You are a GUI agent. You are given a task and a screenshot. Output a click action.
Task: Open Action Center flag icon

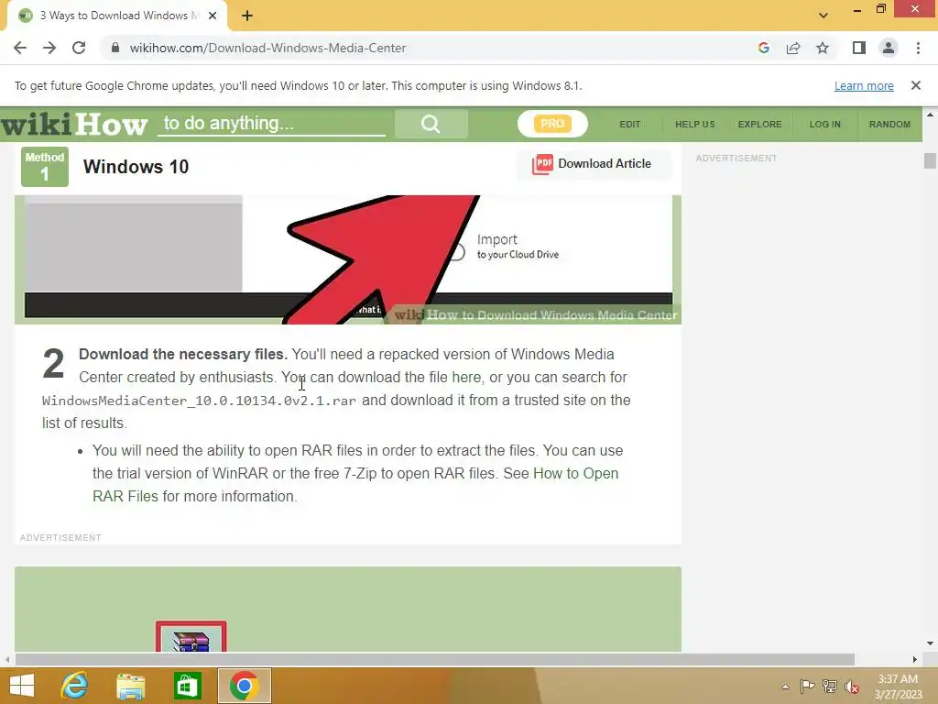[x=807, y=686]
